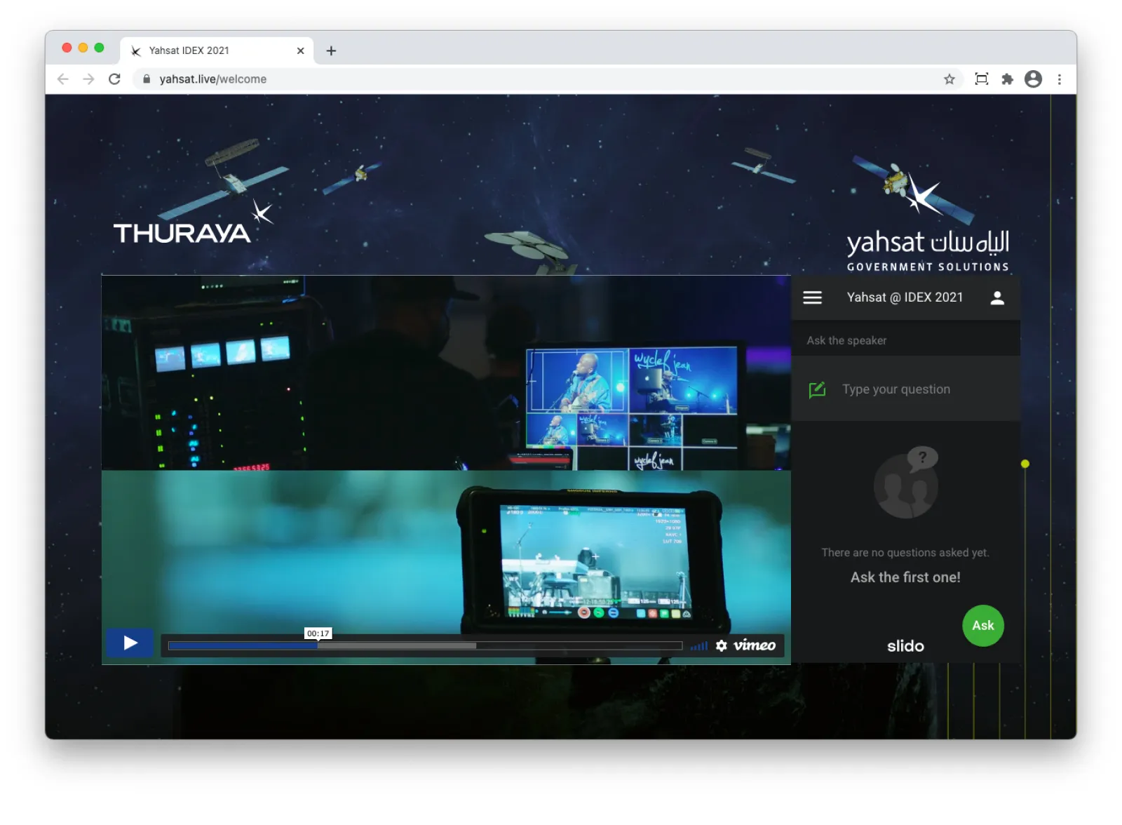The image size is (1122, 825).
Task: Click the green Ask button
Action: pyautogui.click(x=983, y=626)
